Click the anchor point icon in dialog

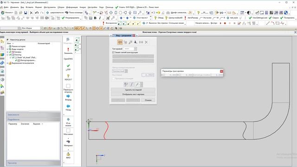[136, 42]
